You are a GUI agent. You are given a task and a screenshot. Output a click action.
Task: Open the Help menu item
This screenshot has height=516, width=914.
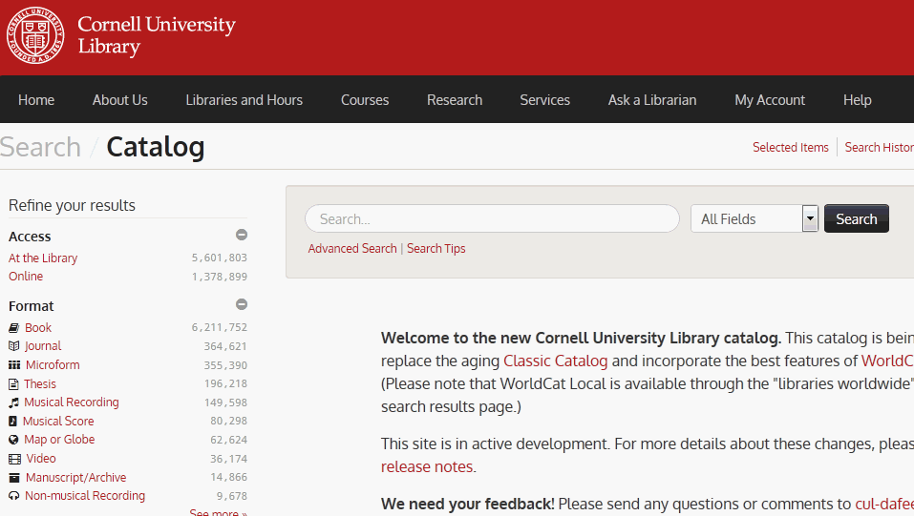point(858,100)
